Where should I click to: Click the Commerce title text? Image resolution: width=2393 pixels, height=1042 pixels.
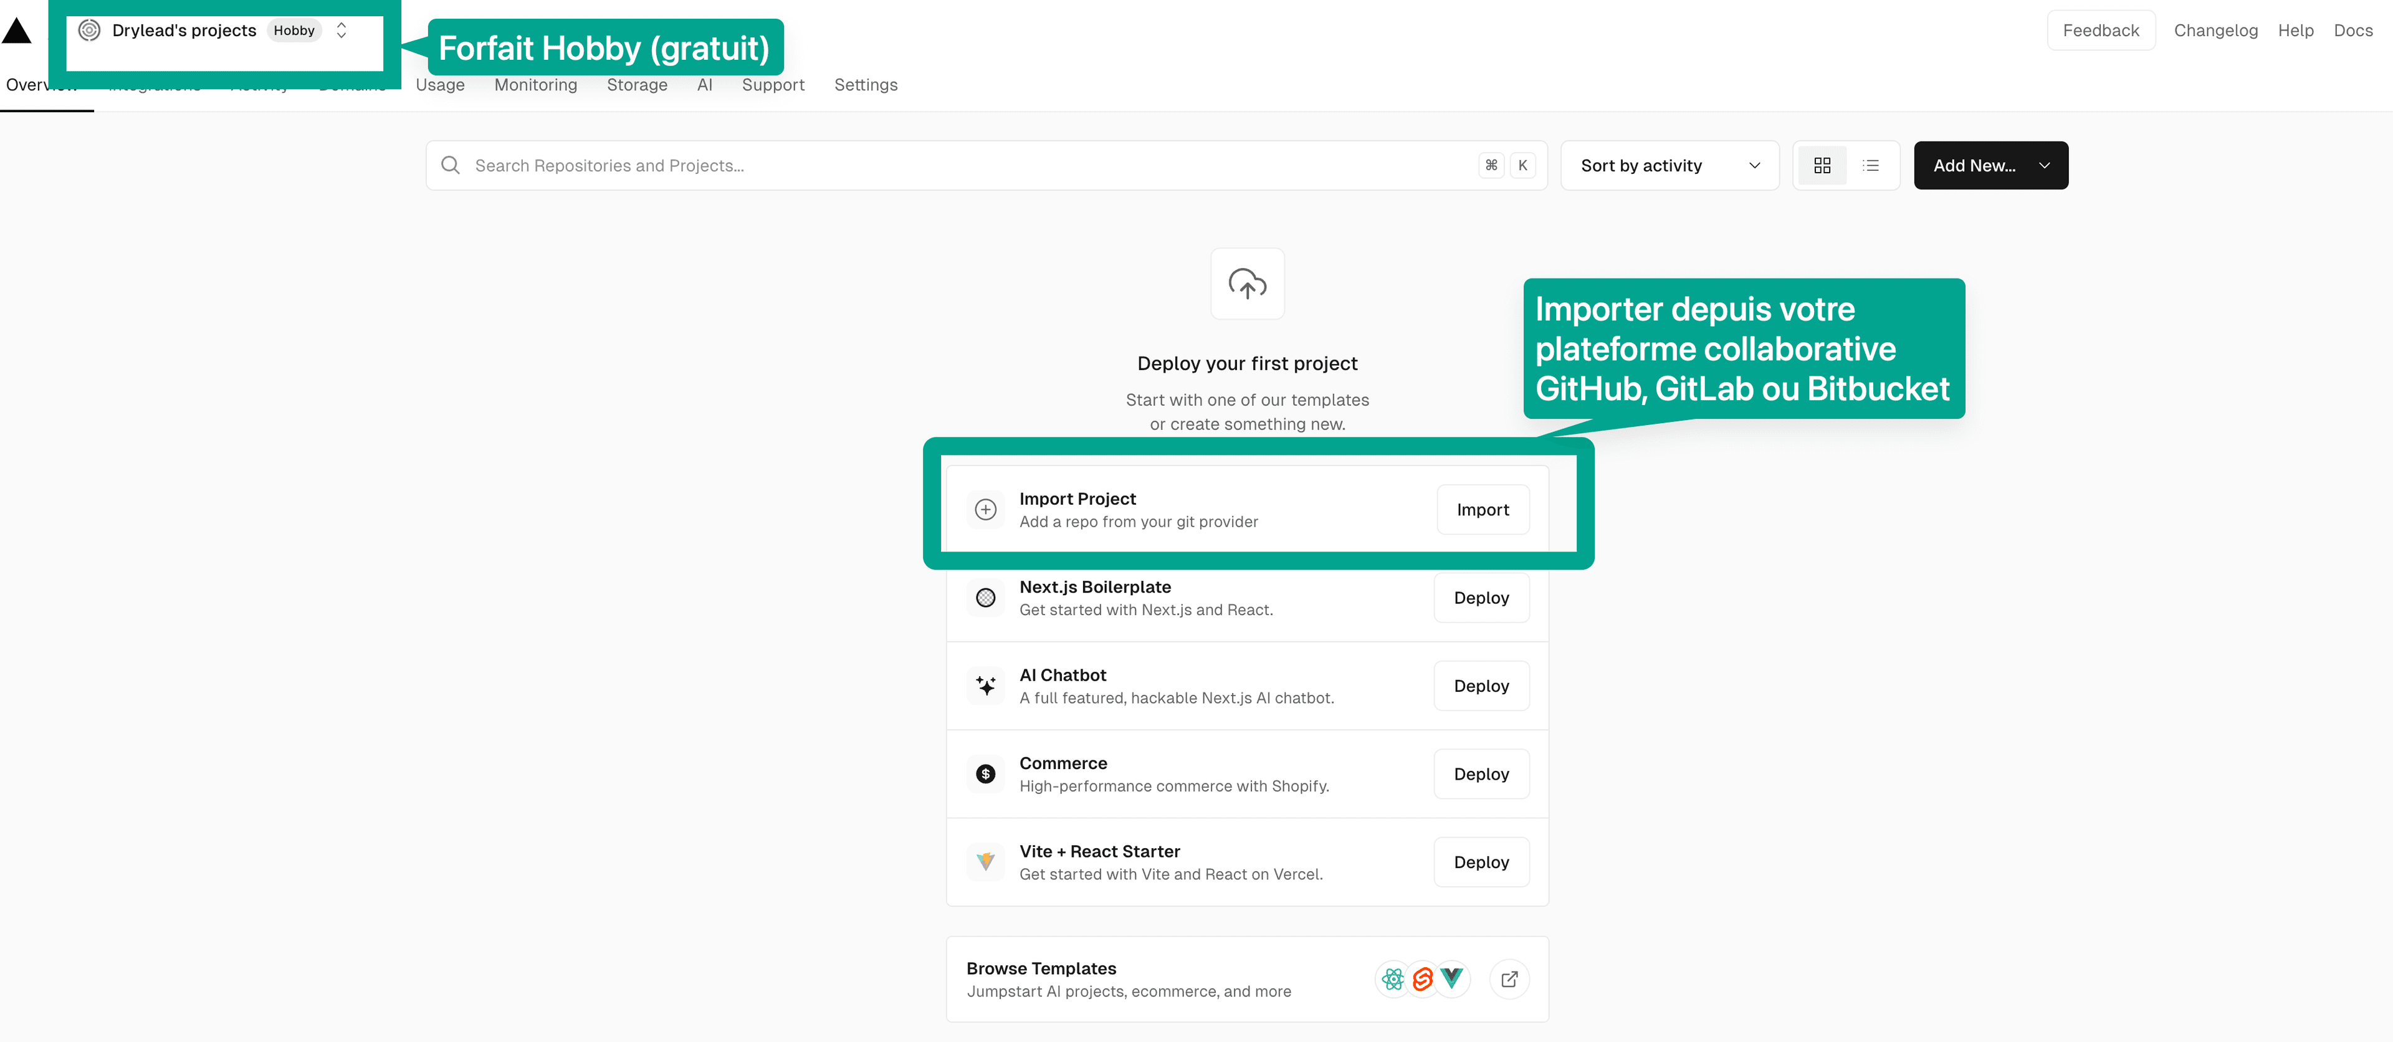[1063, 763]
